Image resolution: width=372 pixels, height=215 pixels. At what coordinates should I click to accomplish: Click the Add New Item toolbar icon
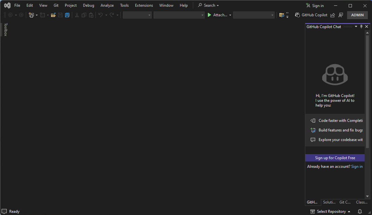click(43, 15)
